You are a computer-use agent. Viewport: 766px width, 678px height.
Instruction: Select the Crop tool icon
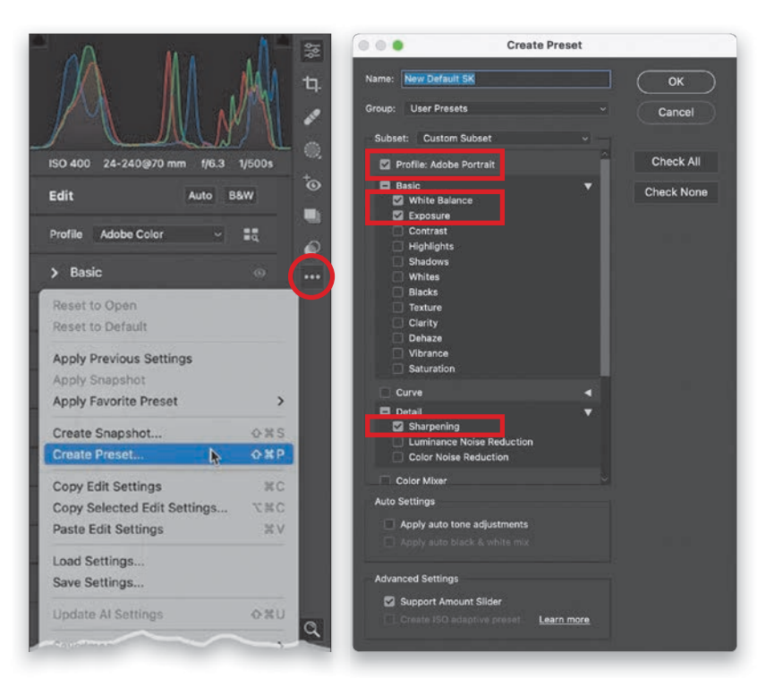click(311, 83)
